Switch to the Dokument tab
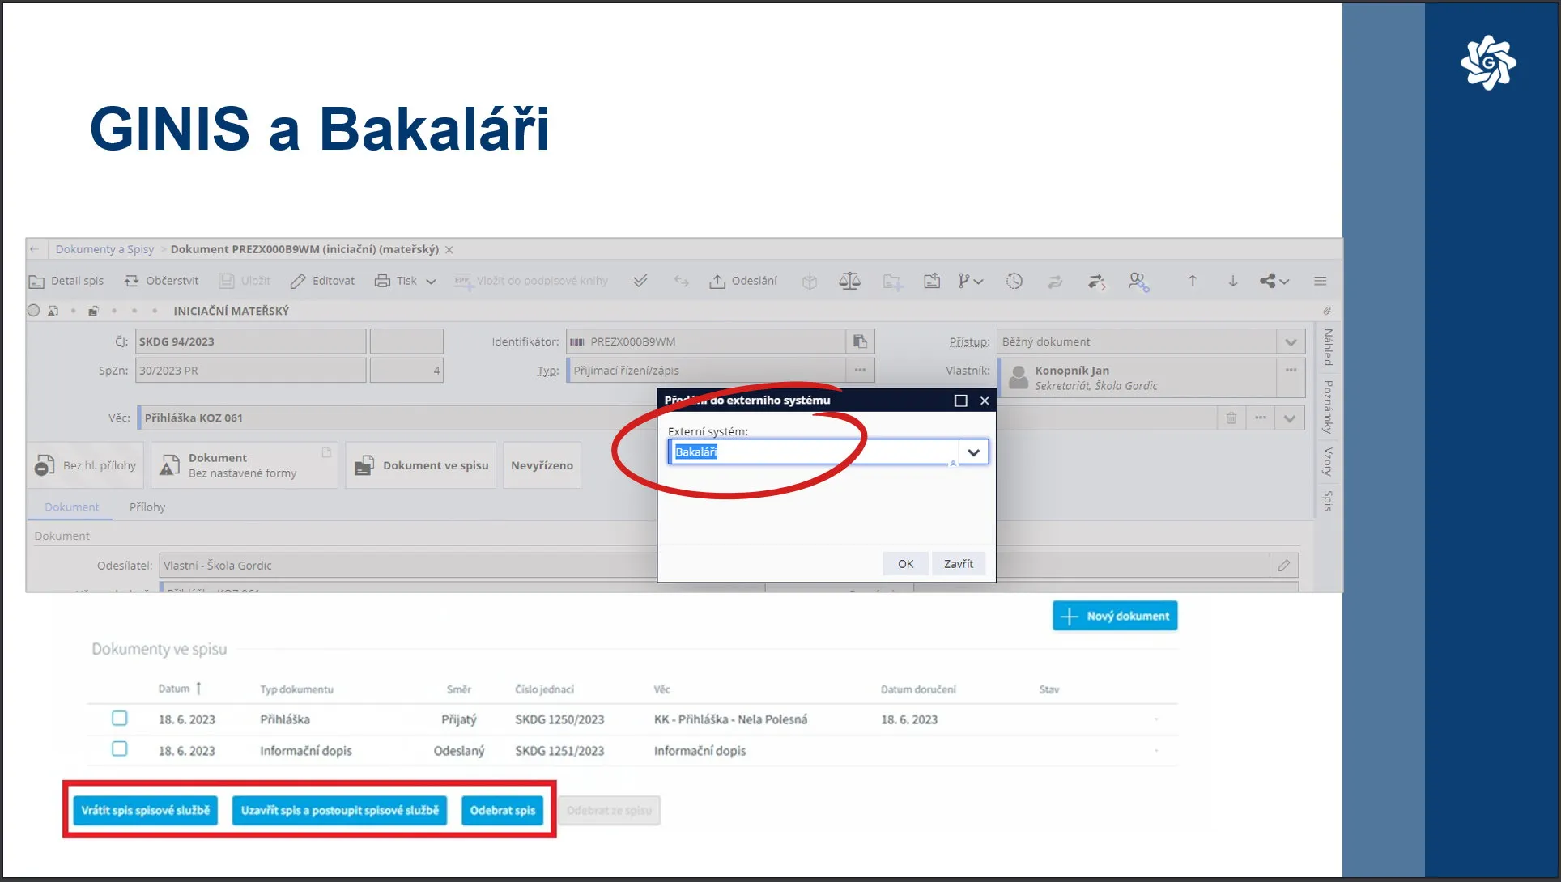Viewport: 1561px width, 882px height. click(x=71, y=507)
